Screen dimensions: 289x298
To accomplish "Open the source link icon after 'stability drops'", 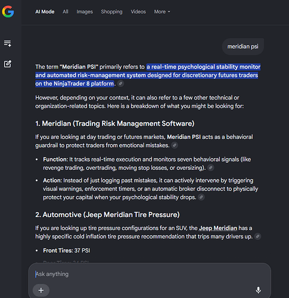I will tap(201, 197).
